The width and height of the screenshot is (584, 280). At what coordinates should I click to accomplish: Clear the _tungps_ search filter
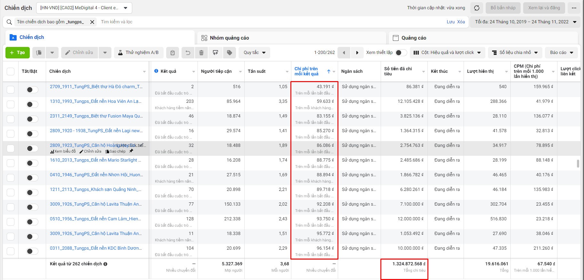(92, 22)
